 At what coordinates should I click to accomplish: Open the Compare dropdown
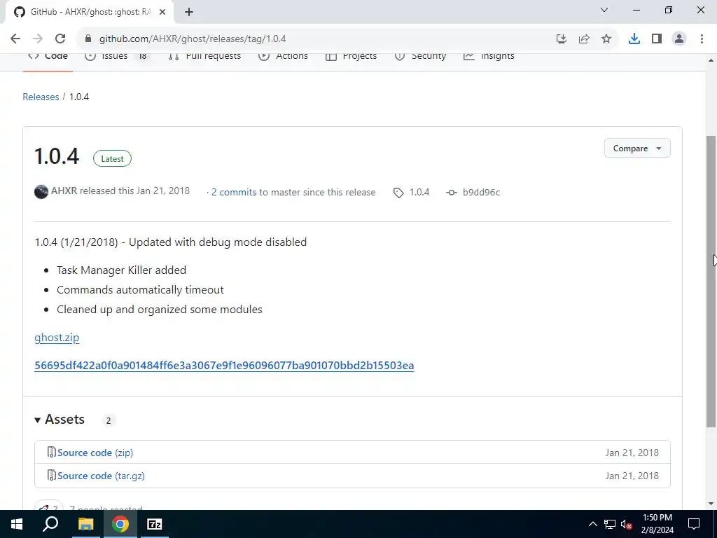coord(637,149)
